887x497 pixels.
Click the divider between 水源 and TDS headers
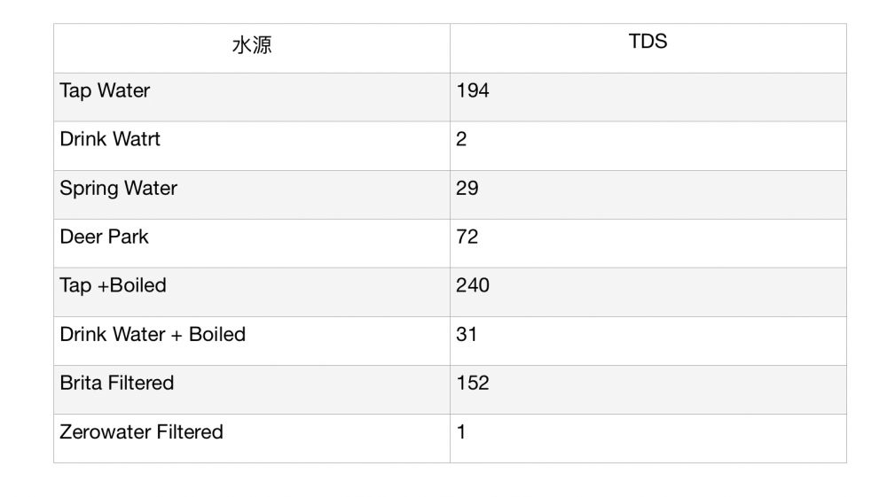(x=450, y=48)
